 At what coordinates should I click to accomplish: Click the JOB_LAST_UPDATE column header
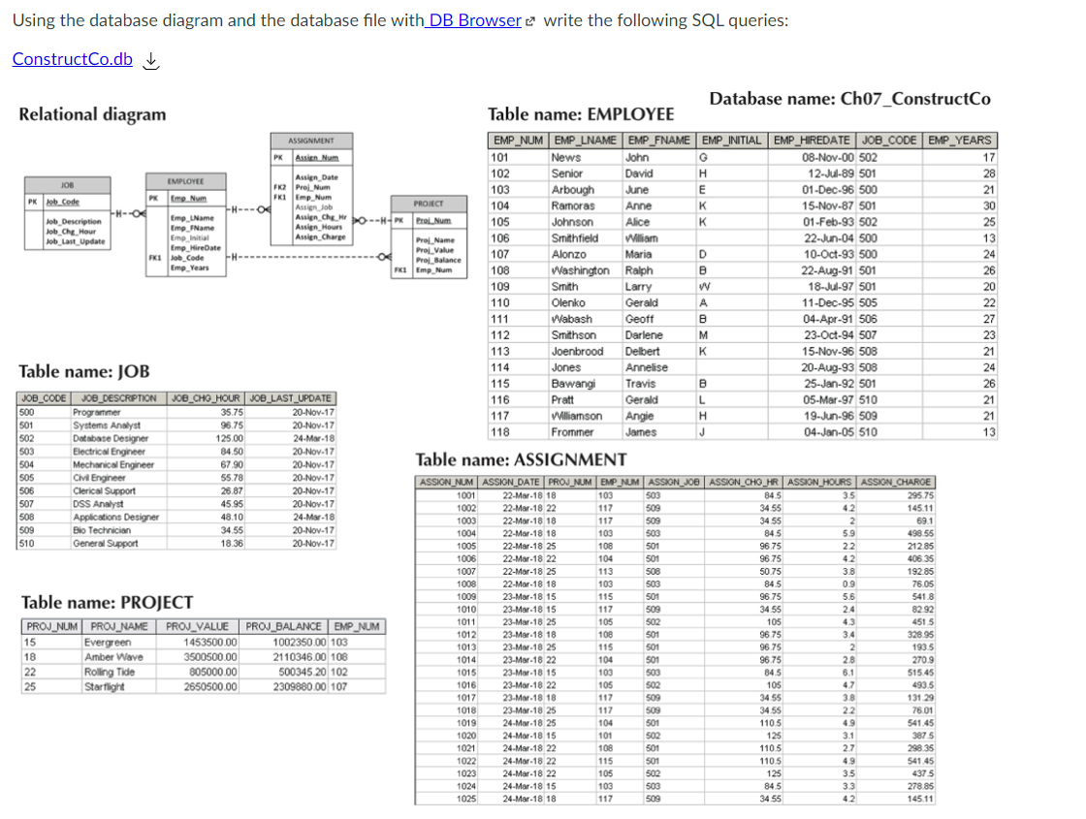click(x=290, y=398)
